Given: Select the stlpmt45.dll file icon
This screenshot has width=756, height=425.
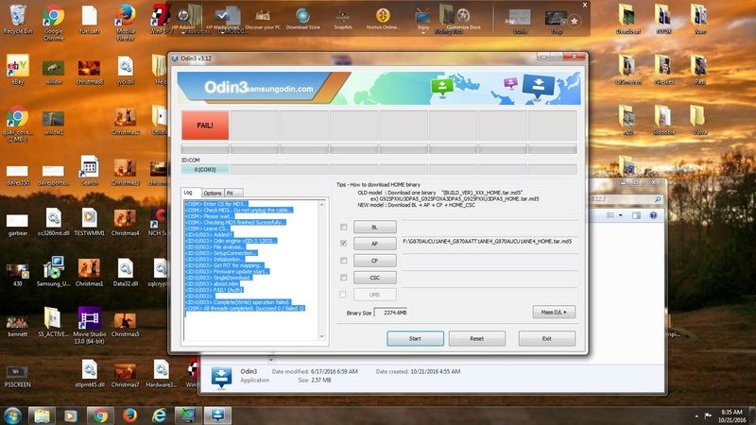Looking at the screenshot, I should tap(90, 373).
